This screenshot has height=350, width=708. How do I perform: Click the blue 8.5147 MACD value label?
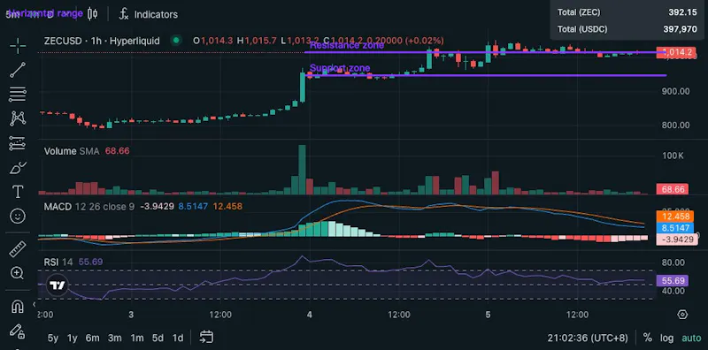point(674,228)
